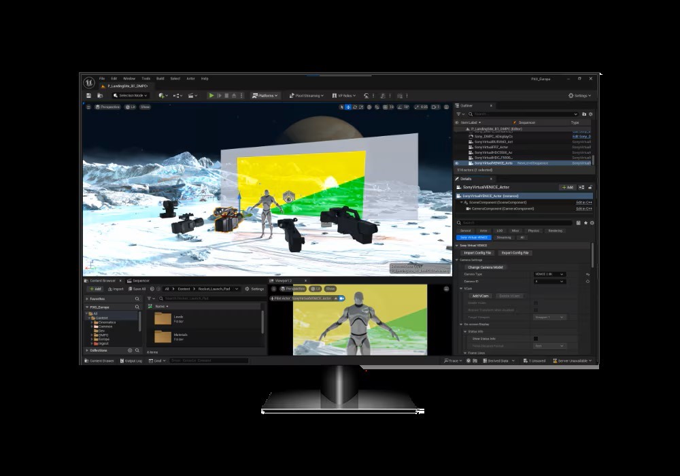Click the Unreal Engine logo icon

pos(89,82)
